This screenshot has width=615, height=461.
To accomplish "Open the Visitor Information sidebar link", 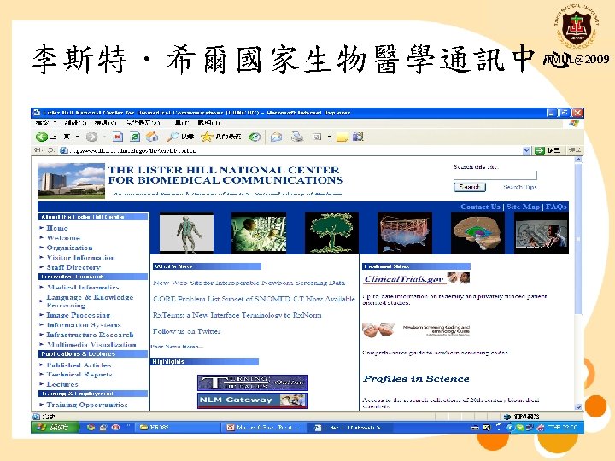I will pos(81,258).
